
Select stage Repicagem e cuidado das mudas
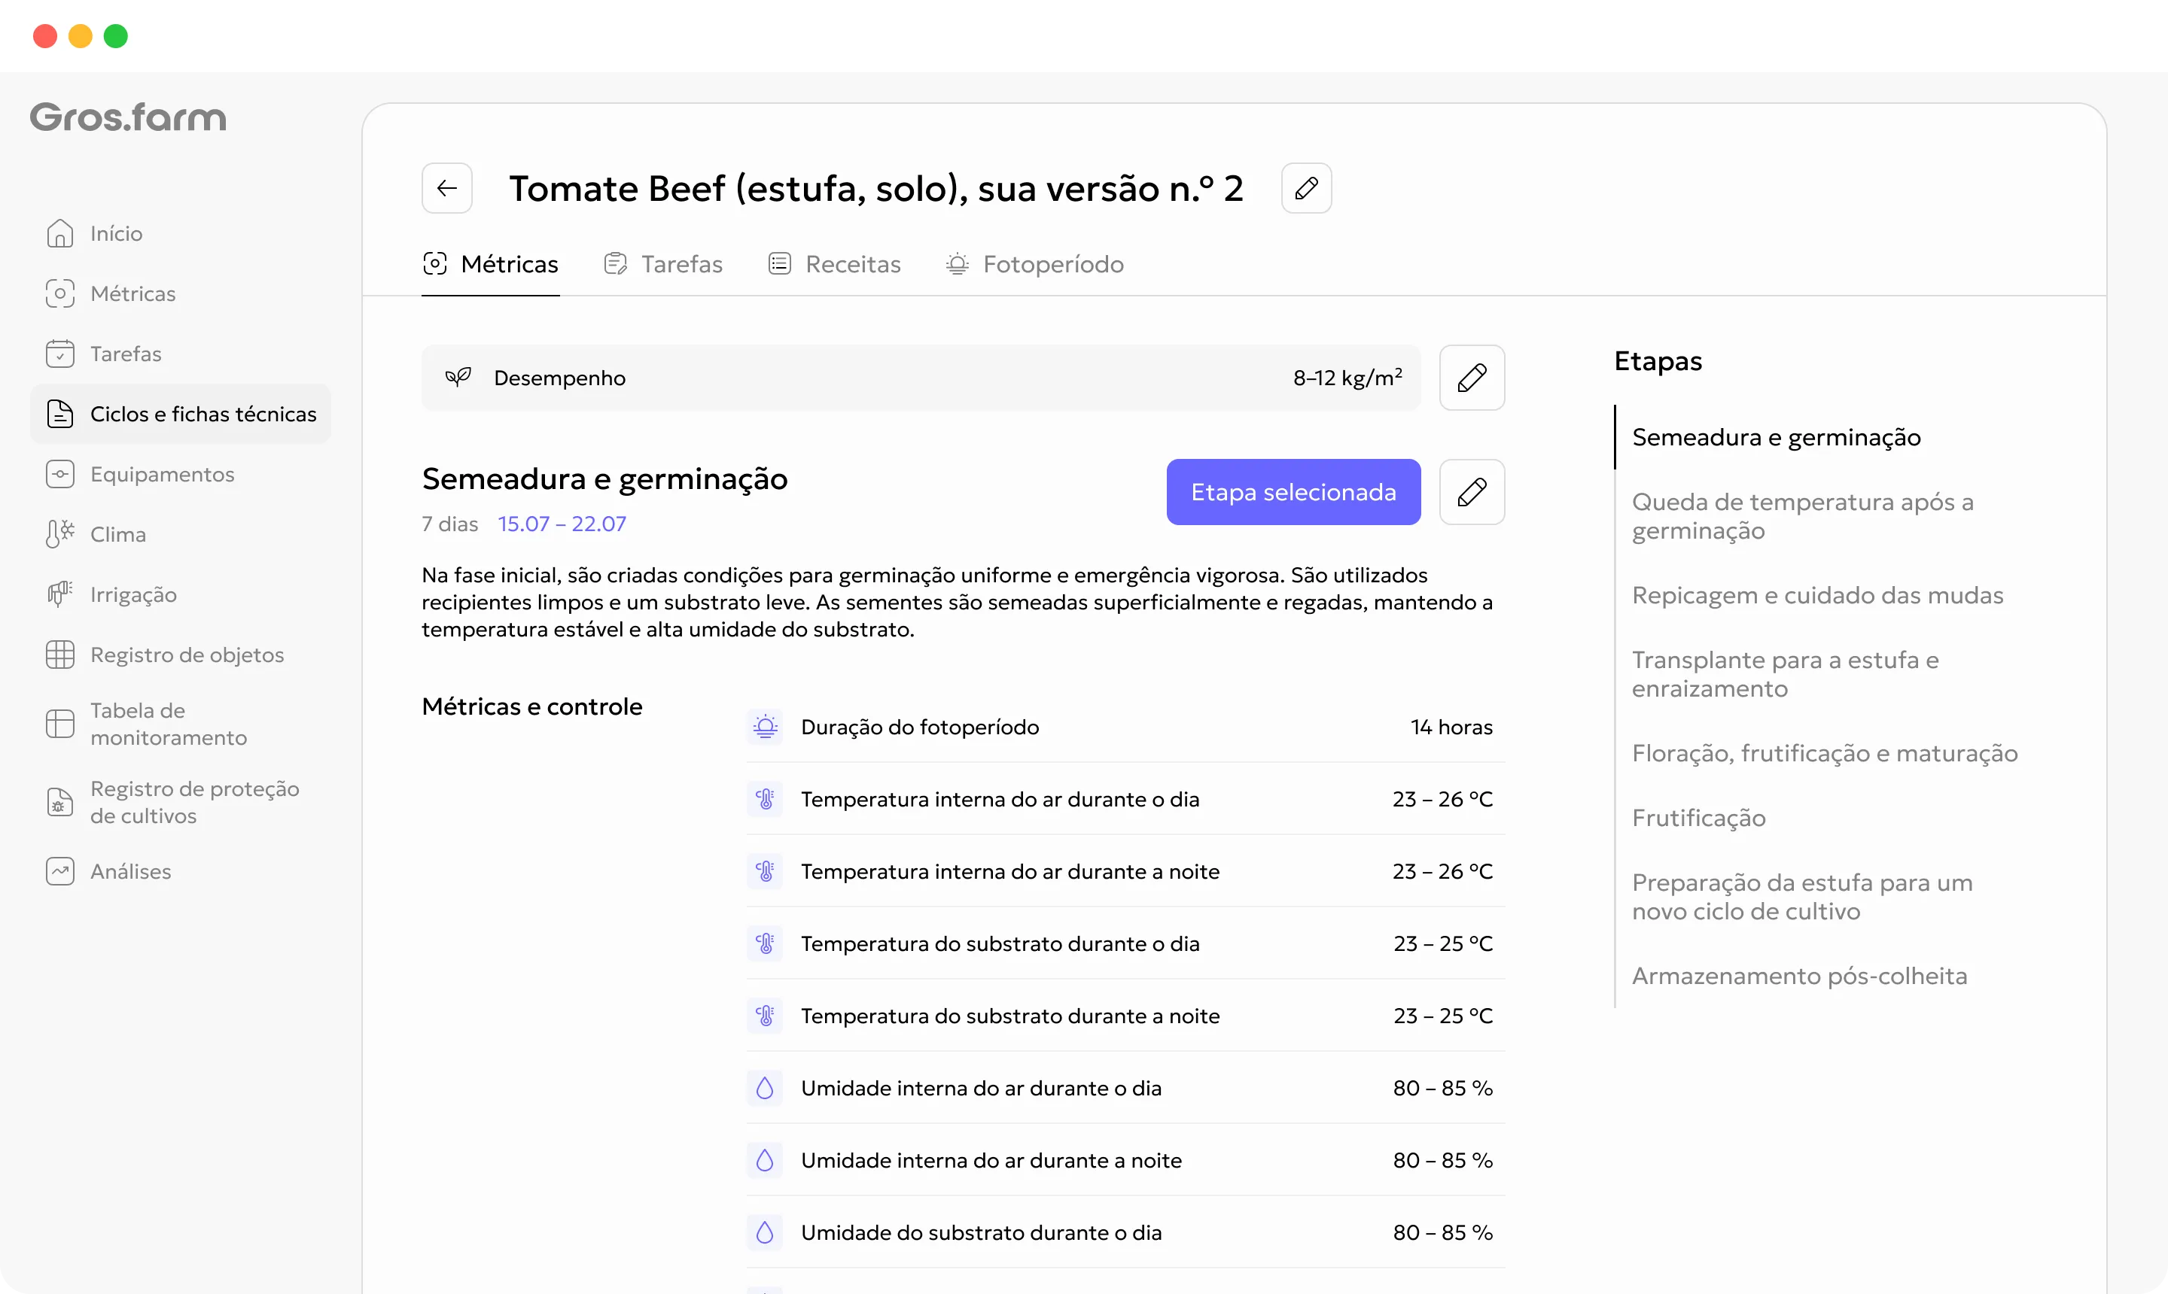tap(1817, 594)
